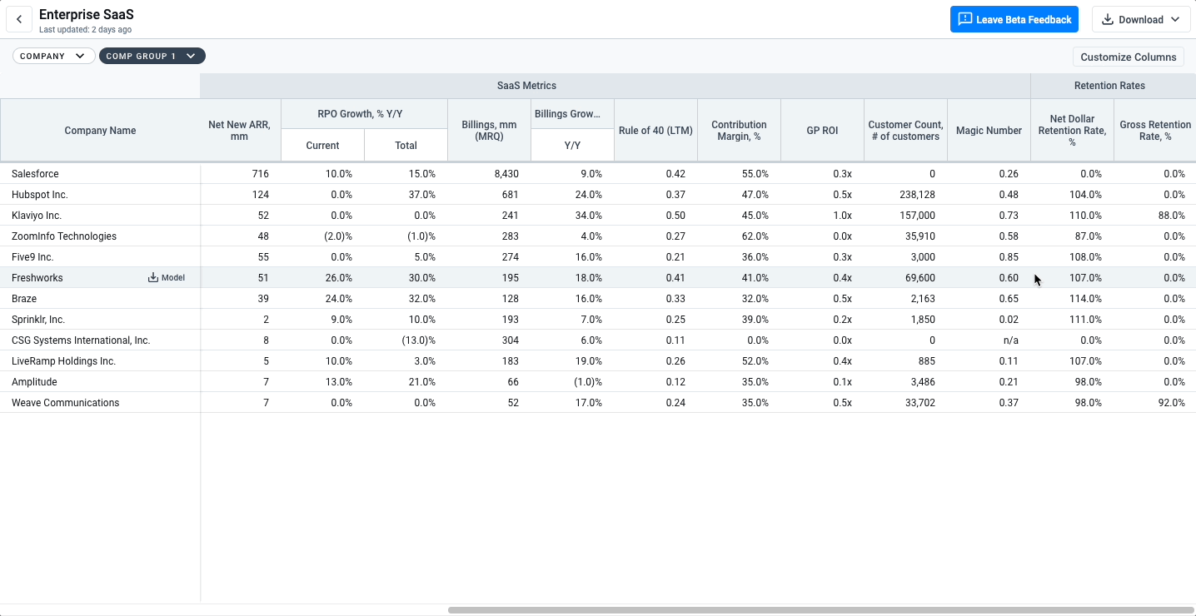This screenshot has width=1196, height=616.
Task: Click Net Dollar Retention Rate header
Action: point(1072,131)
